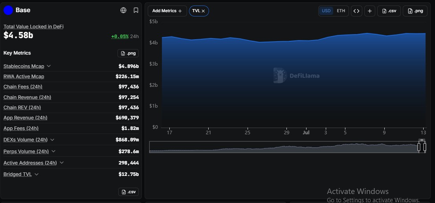
Task: Click the App Revenue (24h) label
Action: point(26,118)
